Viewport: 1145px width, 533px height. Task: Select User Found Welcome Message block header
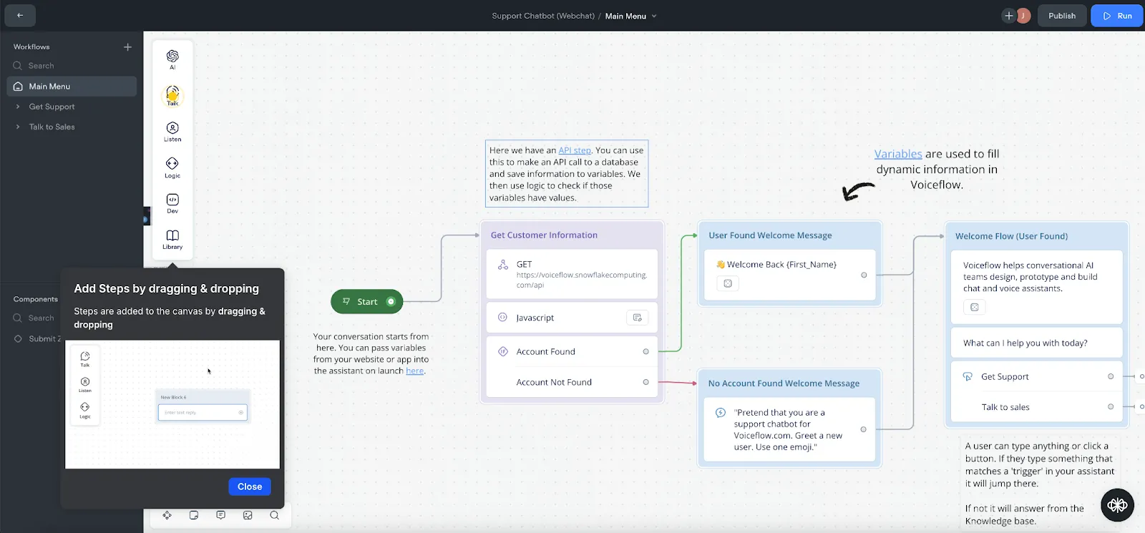[770, 235]
